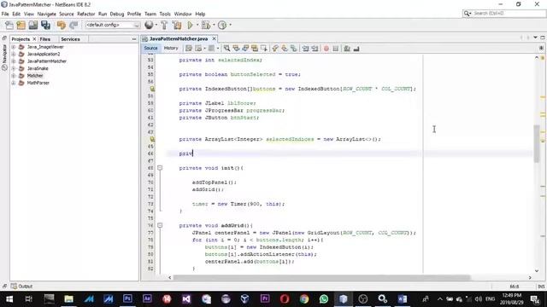Screen dimensions: 547x307
Task: Open the Tools menu
Action: pyautogui.click(x=165, y=14)
